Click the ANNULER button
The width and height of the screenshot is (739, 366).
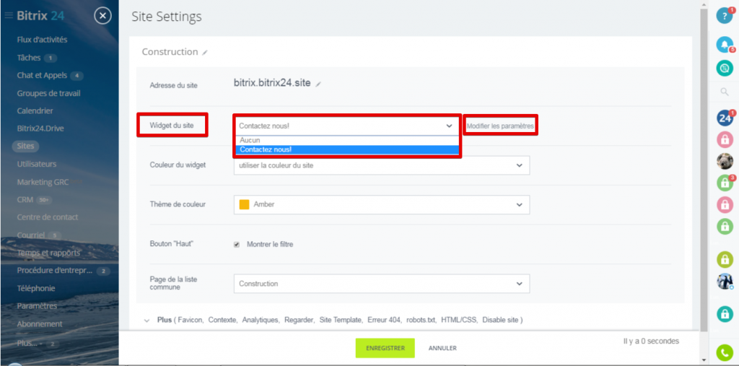[x=442, y=348]
